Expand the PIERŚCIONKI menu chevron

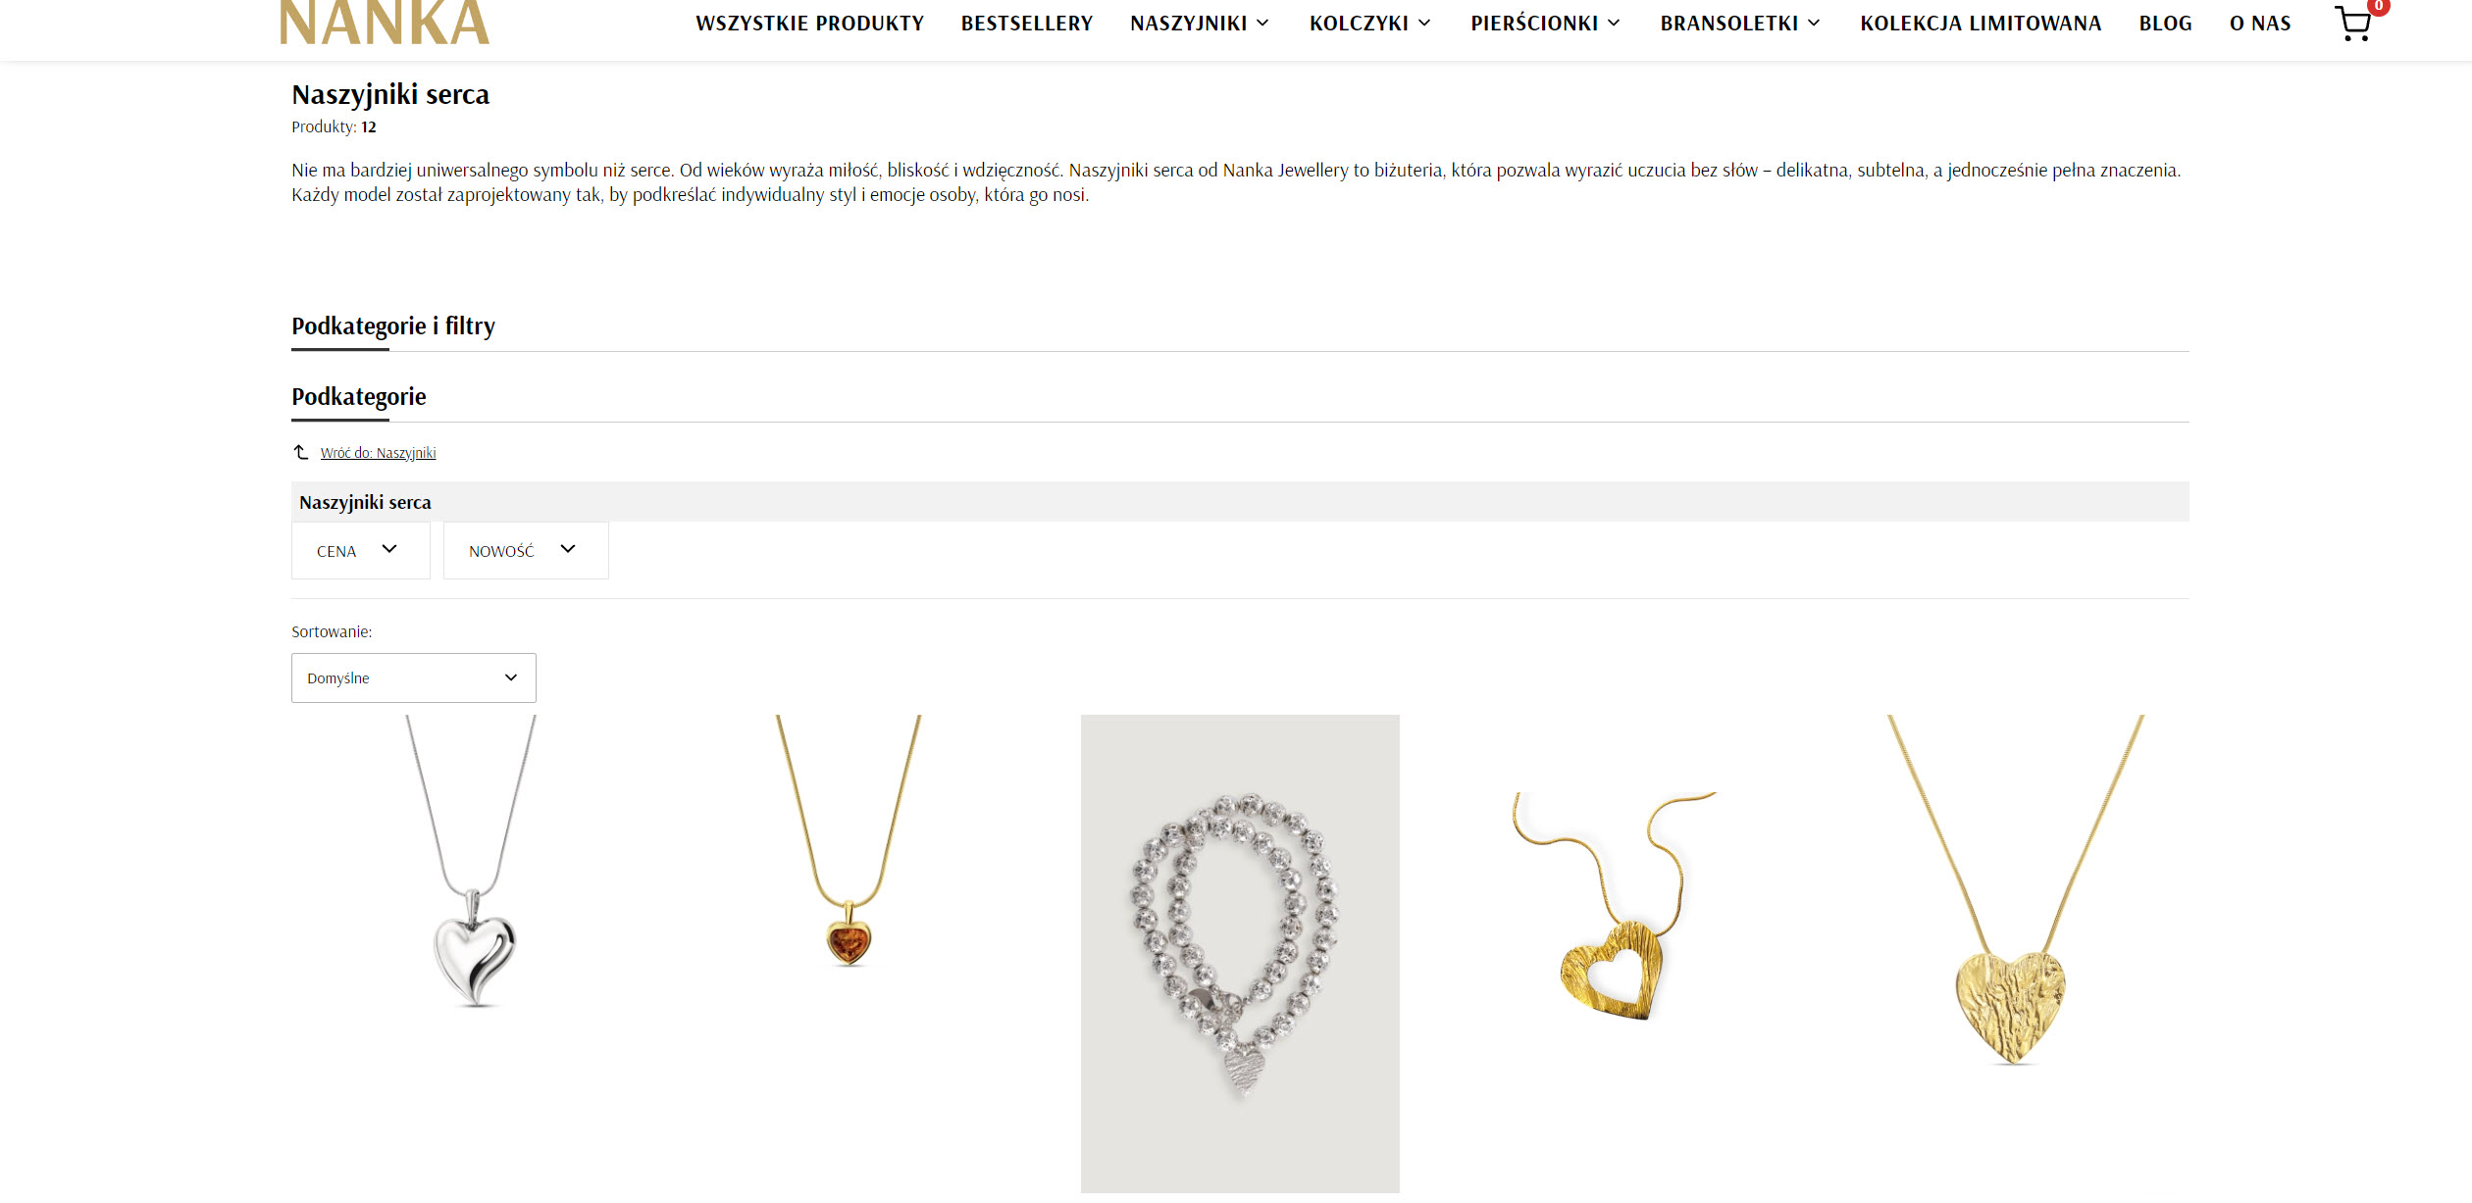[1614, 23]
